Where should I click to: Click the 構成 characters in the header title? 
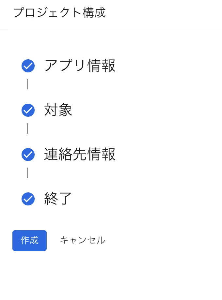(94, 13)
